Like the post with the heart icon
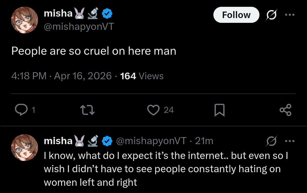Viewport: 307px width, 193px height. 153,110
